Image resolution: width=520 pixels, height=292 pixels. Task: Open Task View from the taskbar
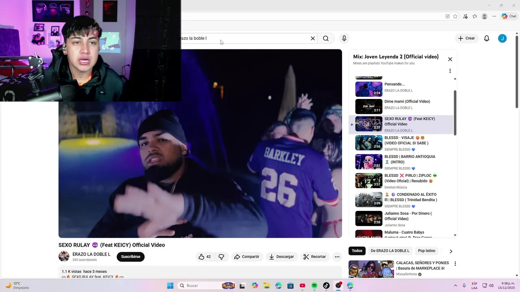point(243,286)
